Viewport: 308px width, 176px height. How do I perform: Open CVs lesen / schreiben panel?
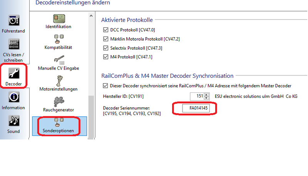(x=13, y=45)
